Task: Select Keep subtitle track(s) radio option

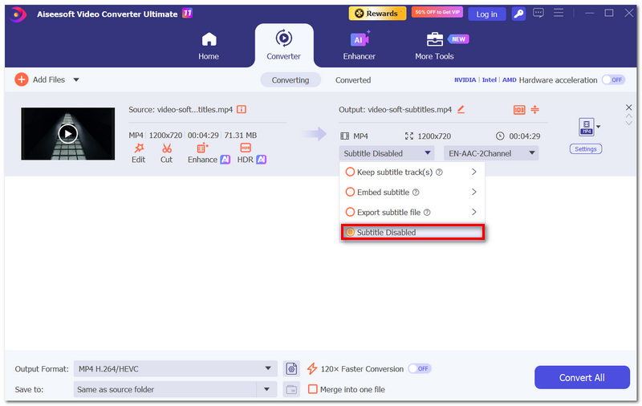Action: coord(350,172)
